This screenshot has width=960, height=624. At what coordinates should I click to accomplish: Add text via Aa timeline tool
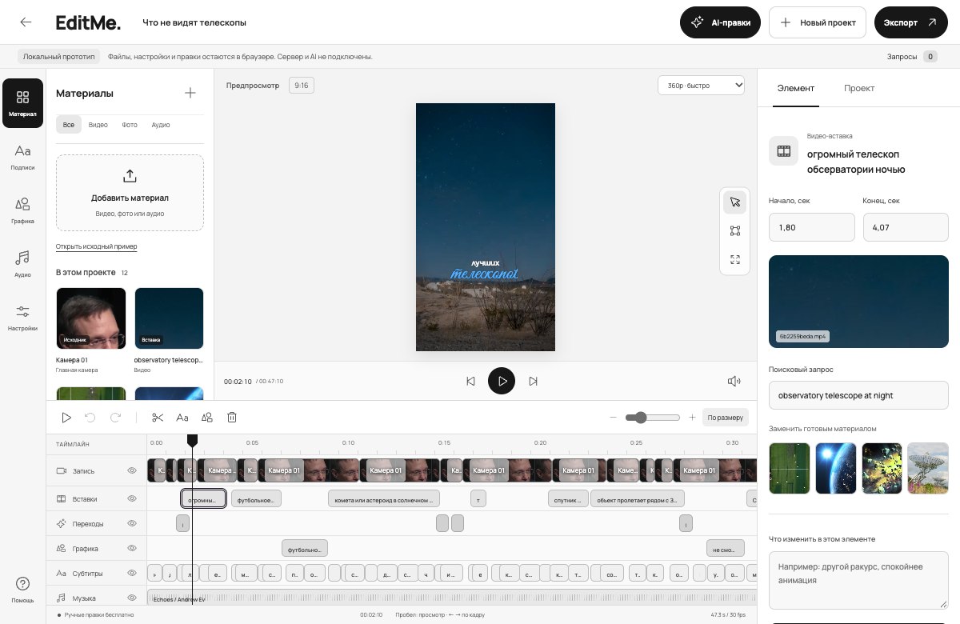tap(182, 418)
